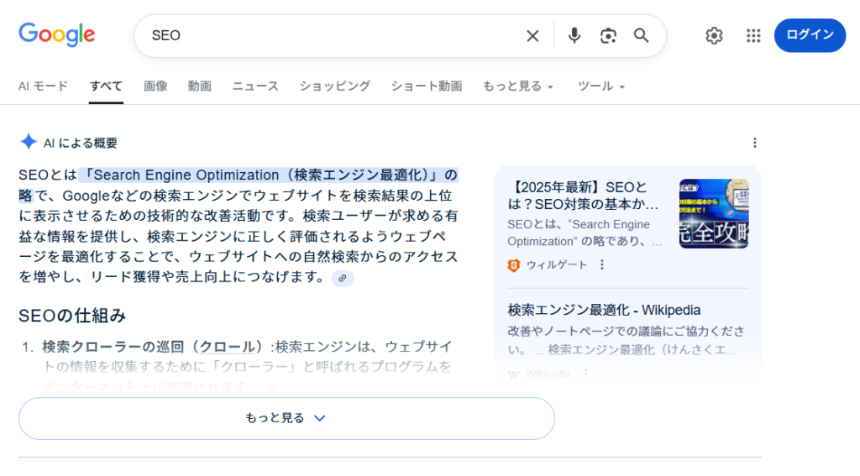
Task: Switch to the 画像 tab
Action: [x=155, y=86]
